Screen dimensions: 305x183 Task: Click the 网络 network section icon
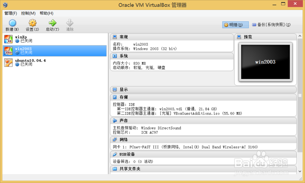(x=115, y=140)
